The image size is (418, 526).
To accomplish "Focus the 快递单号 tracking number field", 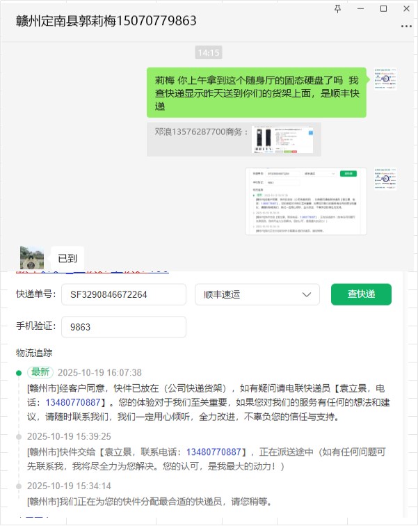I will 124,294.
